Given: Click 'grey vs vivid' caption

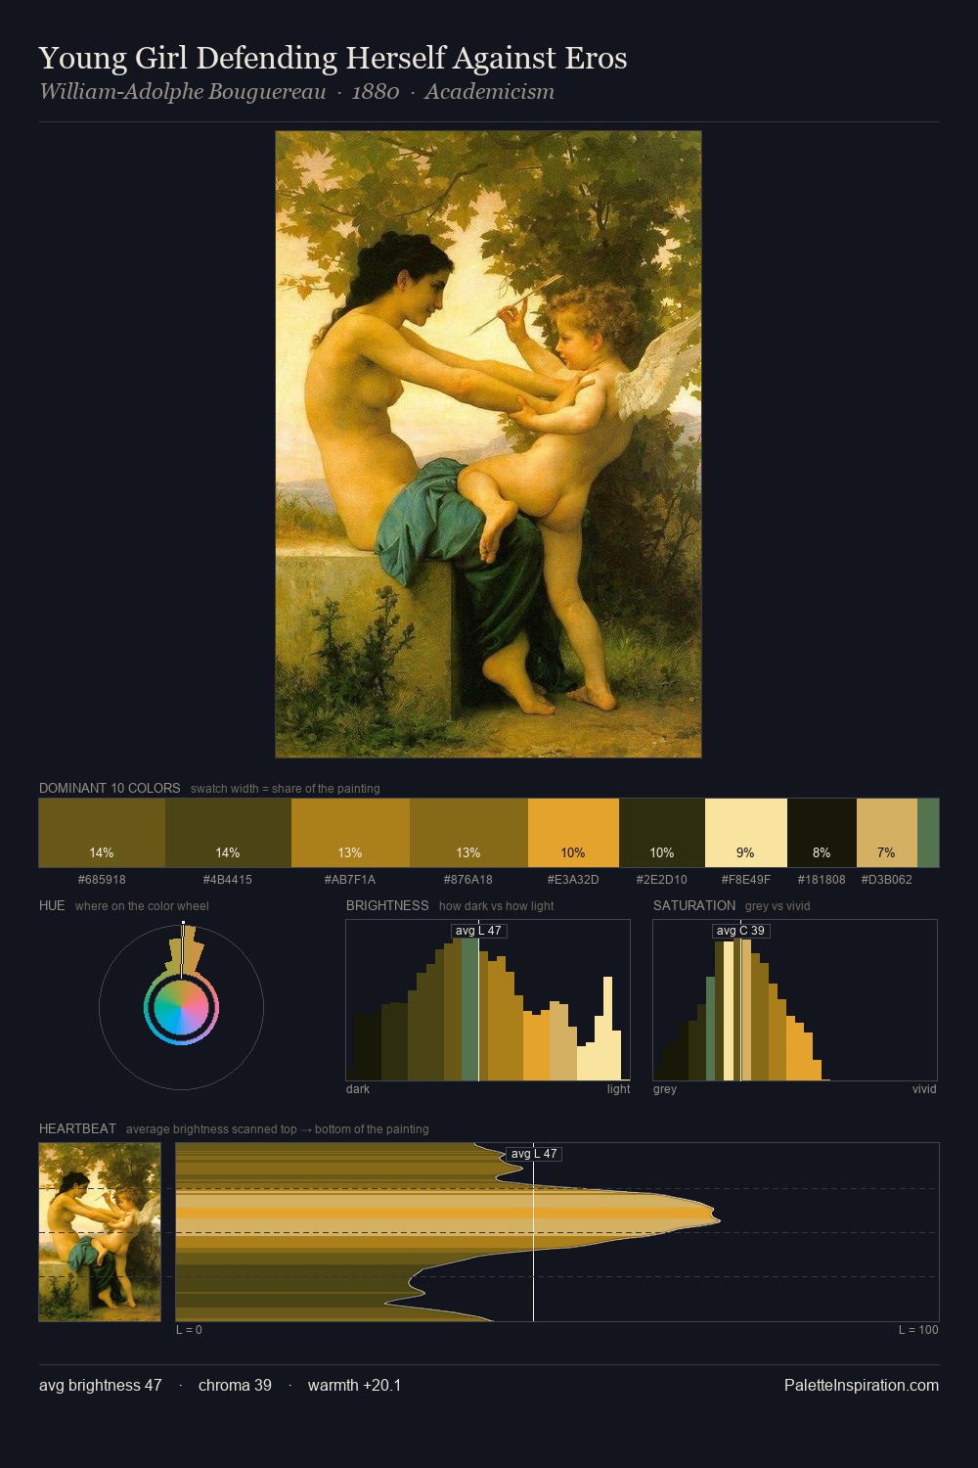Looking at the screenshot, I should pyautogui.click(x=778, y=906).
